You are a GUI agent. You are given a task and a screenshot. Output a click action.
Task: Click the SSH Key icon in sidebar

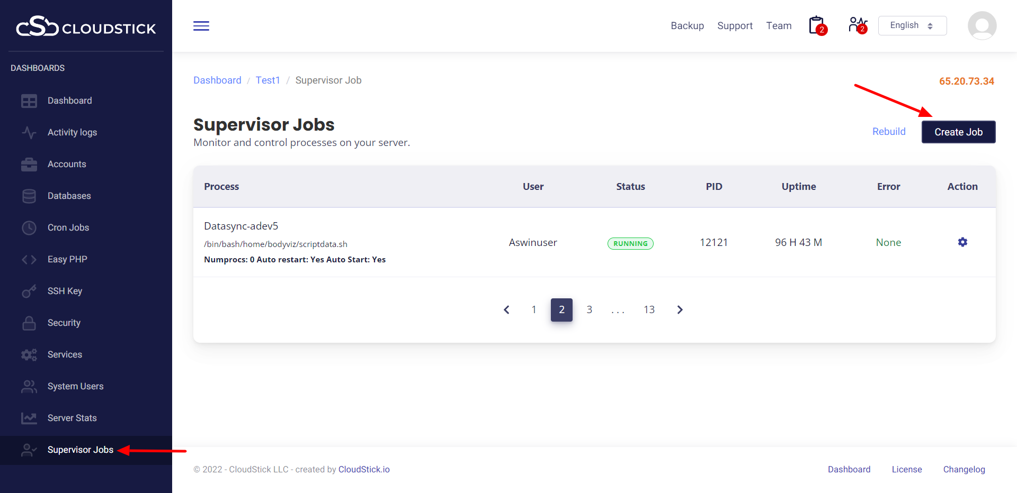[29, 291]
